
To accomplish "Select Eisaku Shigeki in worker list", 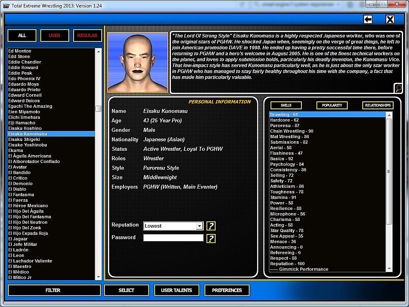I will pos(51,139).
